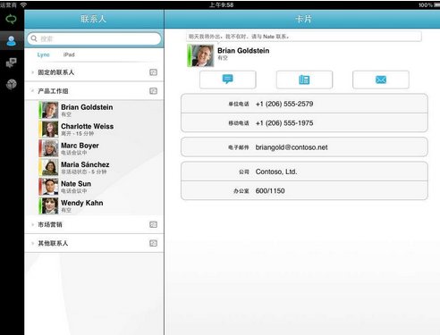Expand the 固定的联系人 group arrow

[x=33, y=72]
